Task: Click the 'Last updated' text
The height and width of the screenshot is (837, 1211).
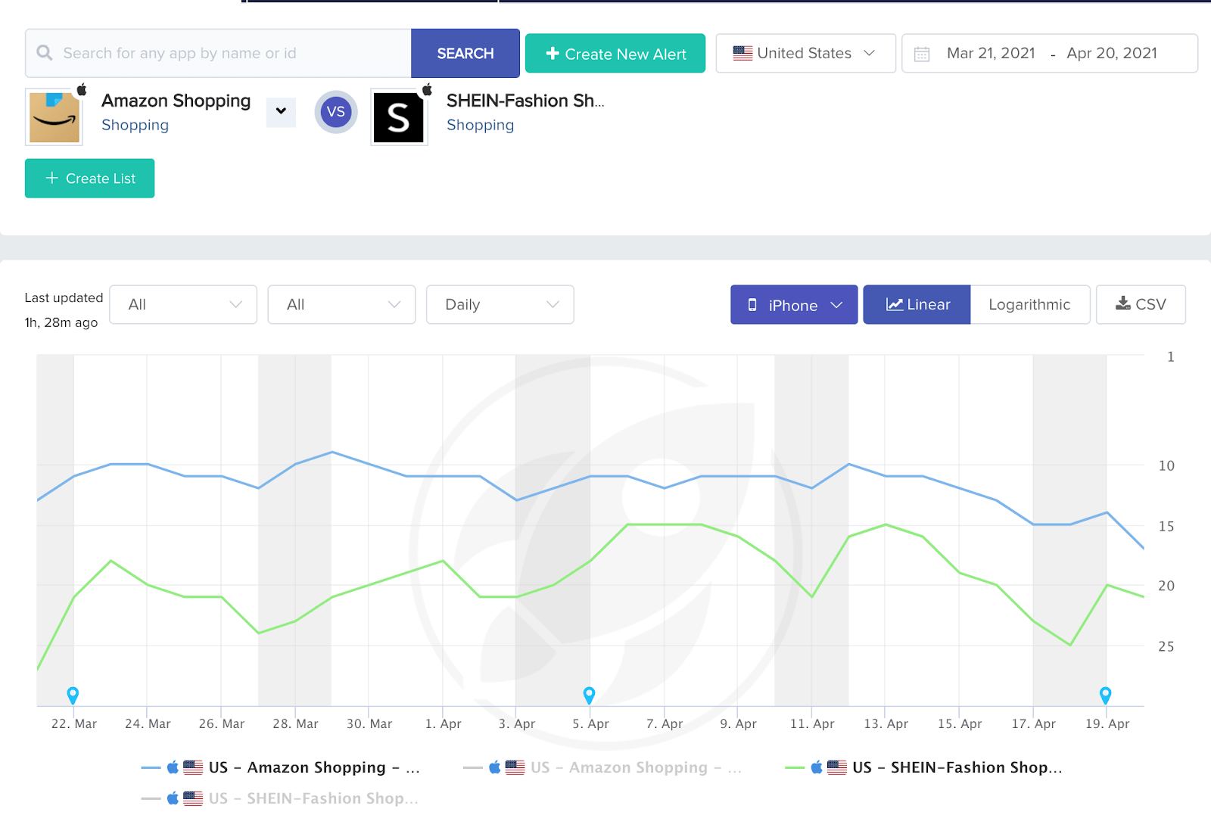Action: (x=64, y=297)
